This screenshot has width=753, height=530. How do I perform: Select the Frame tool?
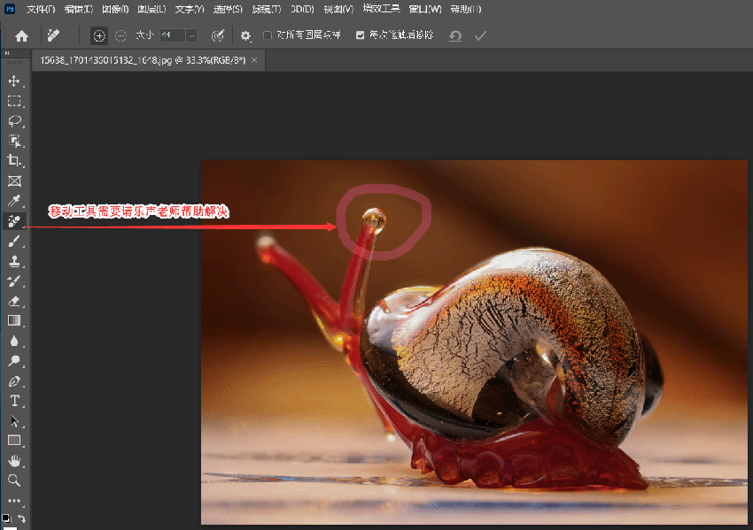point(14,181)
